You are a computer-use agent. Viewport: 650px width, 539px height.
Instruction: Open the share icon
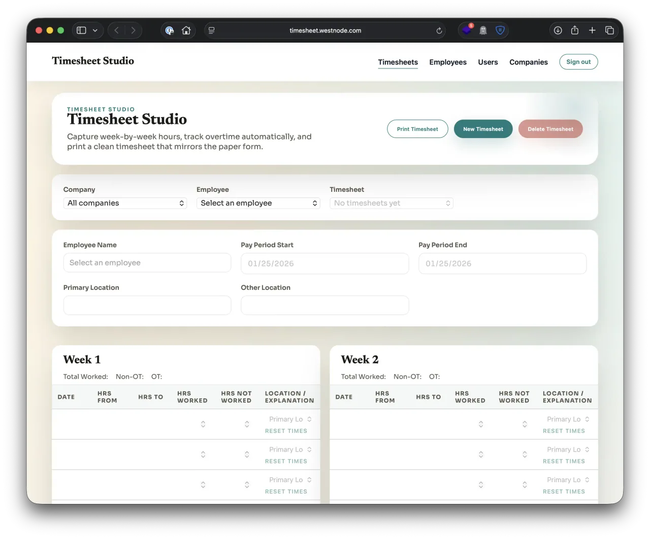click(x=575, y=30)
